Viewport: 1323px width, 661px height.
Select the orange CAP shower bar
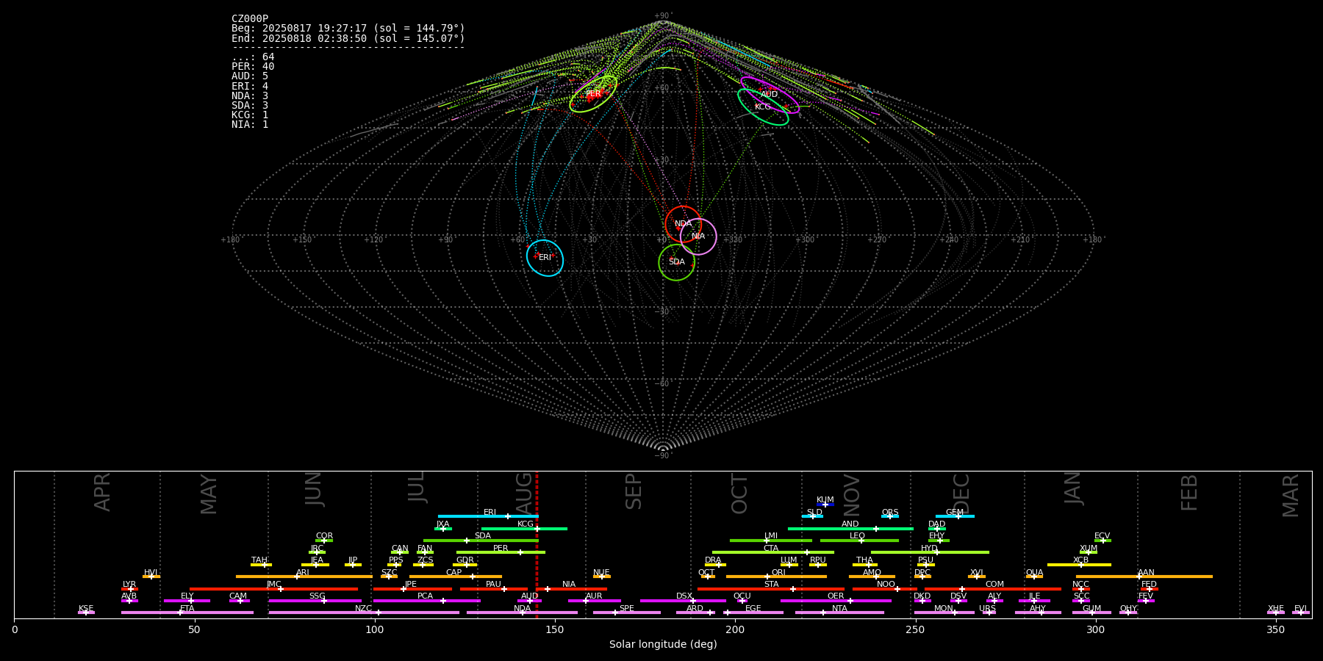(x=456, y=577)
